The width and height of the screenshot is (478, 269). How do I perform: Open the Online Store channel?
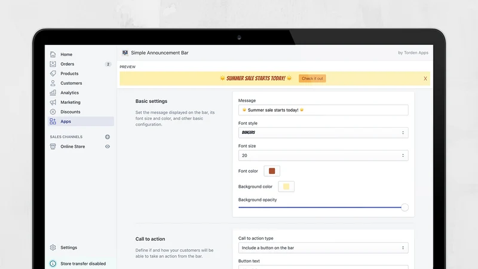click(x=72, y=146)
